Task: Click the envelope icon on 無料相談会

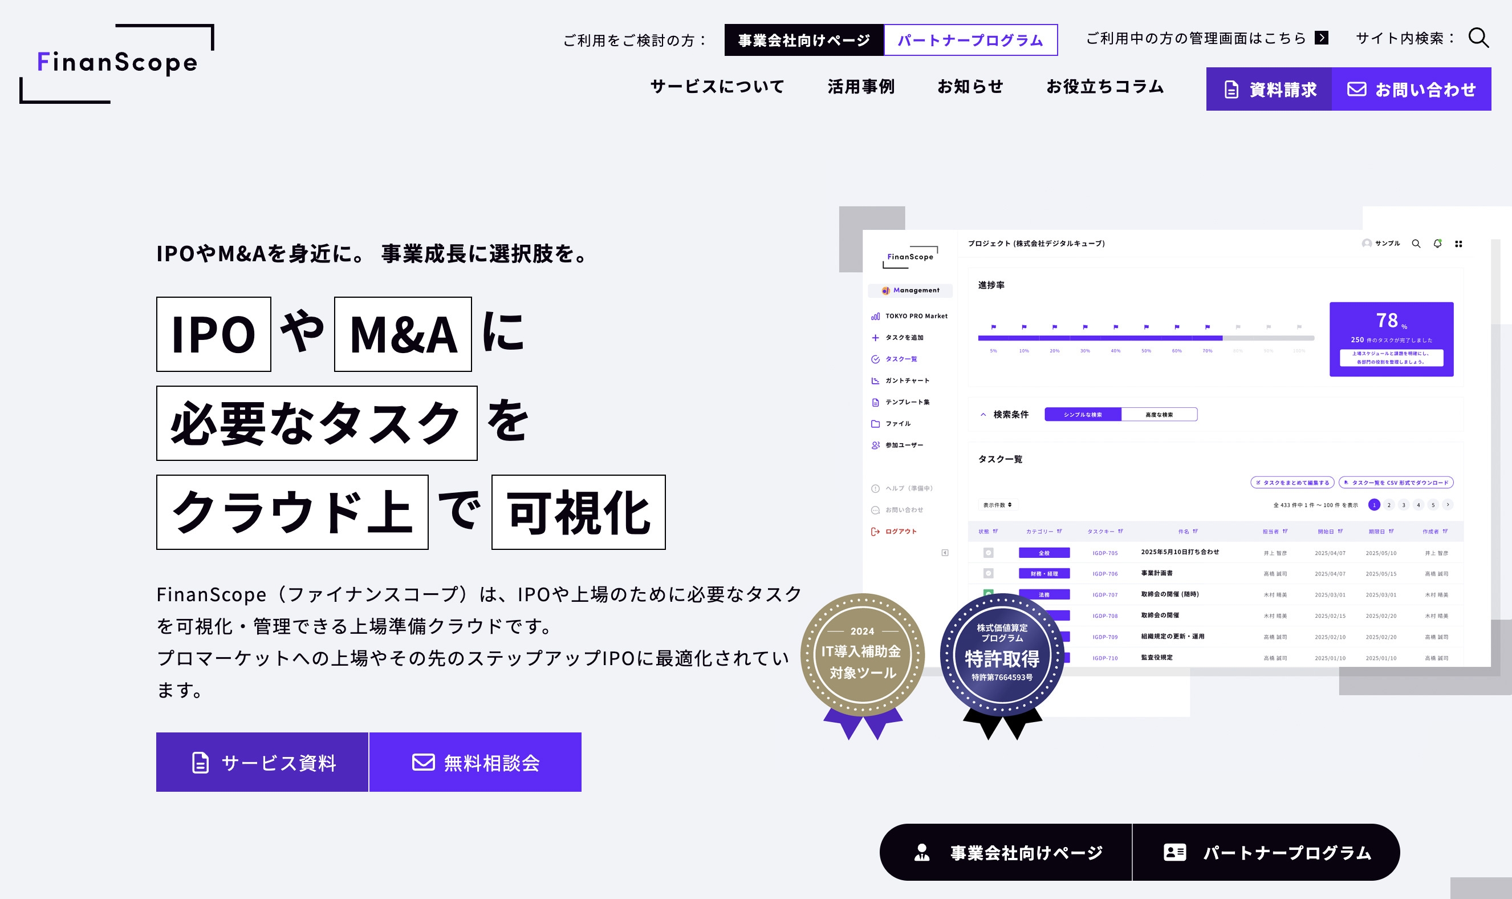Action: tap(423, 762)
